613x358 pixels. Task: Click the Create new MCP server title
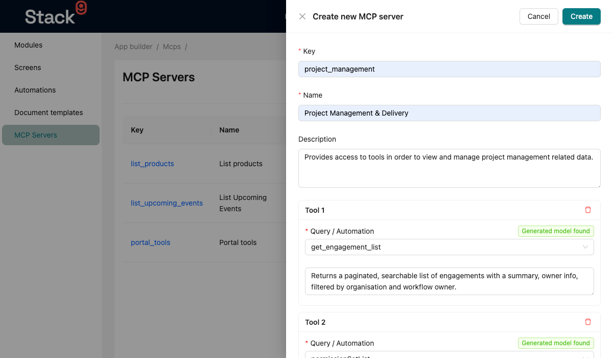[358, 16]
